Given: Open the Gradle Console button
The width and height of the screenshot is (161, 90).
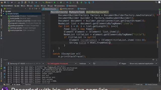Looking at the screenshot, I should point(151,84).
